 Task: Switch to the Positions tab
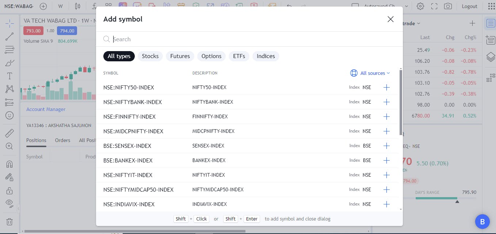tap(36, 140)
